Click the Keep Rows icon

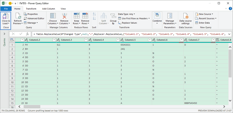77,16
